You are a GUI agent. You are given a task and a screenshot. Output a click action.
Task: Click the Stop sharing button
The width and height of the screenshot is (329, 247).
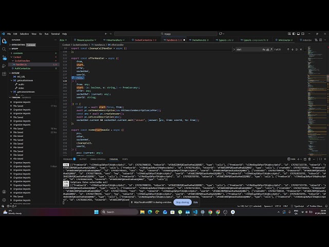[x=182, y=202]
